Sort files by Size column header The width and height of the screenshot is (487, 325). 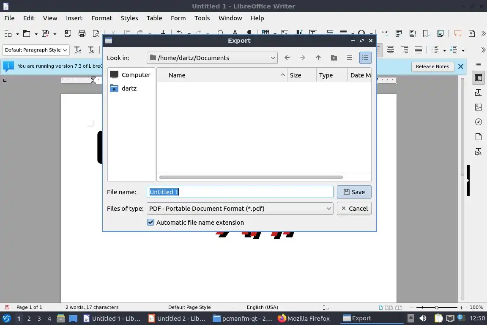click(301, 75)
